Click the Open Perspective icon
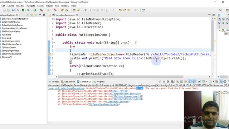This screenshot has height=129, width=229. pyautogui.click(x=227, y=10)
